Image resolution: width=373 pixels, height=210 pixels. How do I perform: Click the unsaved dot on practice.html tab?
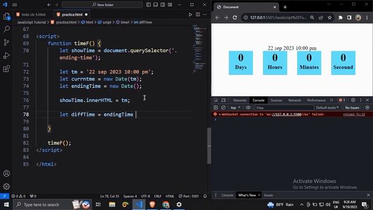point(86,15)
